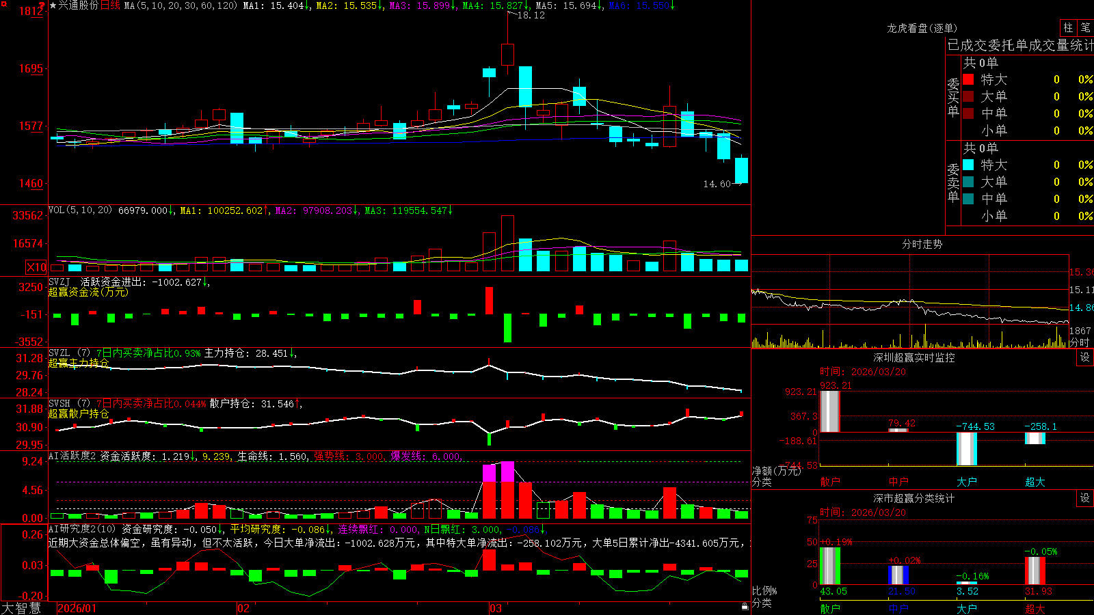The width and height of the screenshot is (1094, 615).
Task: Click the 2026/01 date marker on time axis
Action: (77, 608)
